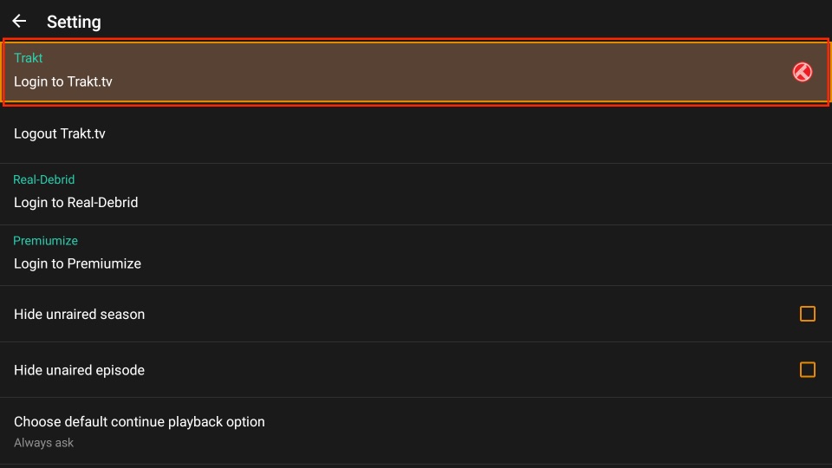832x468 pixels.
Task: Select Login to Trakt.tv
Action: point(63,82)
